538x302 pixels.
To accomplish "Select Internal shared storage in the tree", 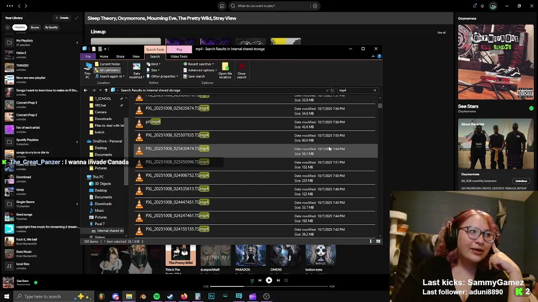I will 111,231.
